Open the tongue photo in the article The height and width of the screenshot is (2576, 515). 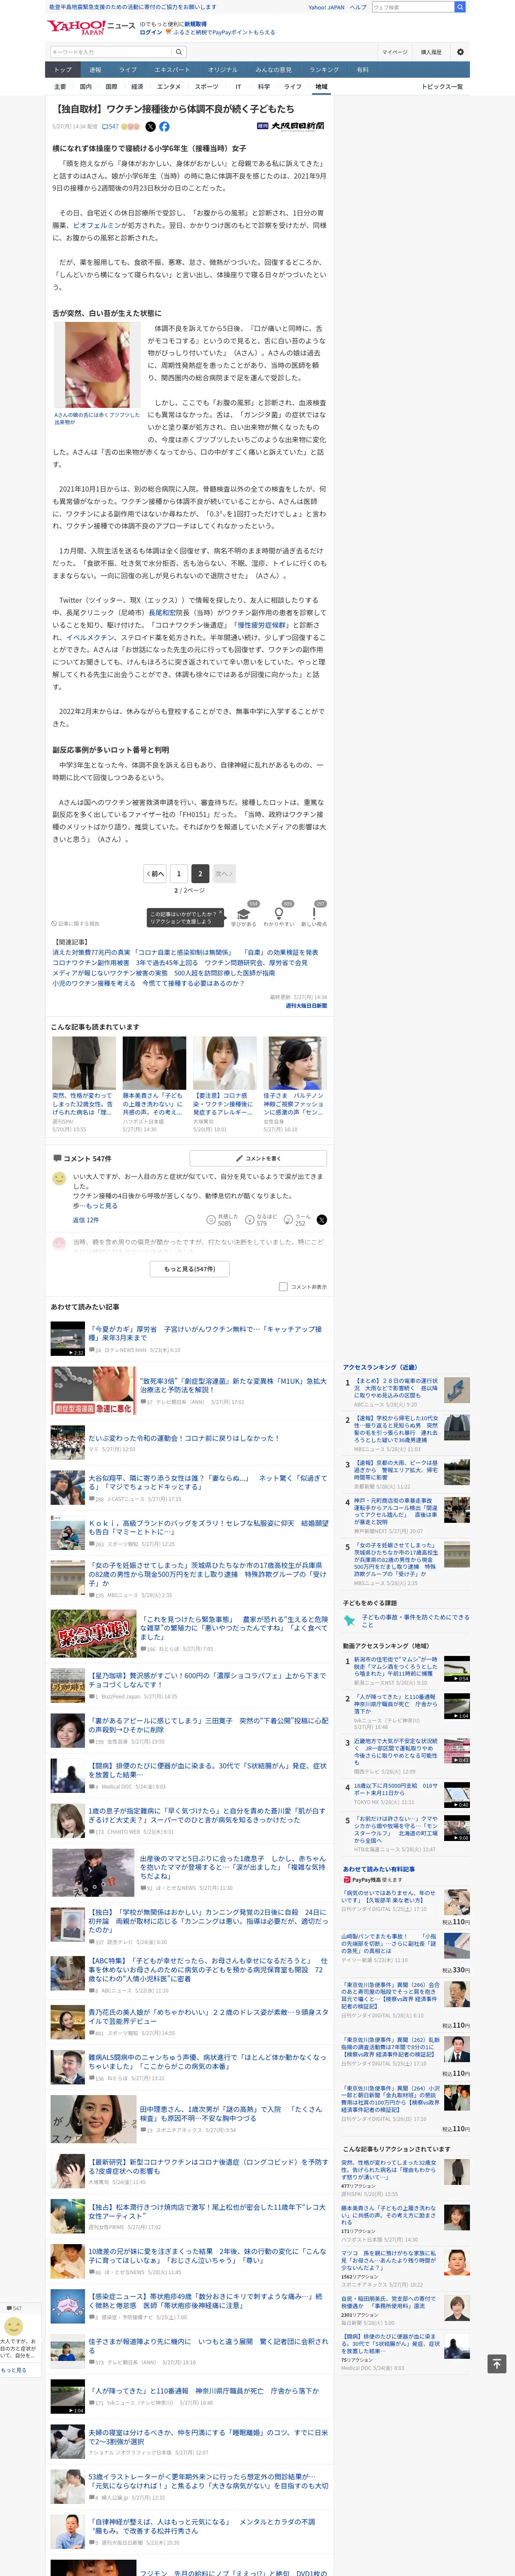(98, 364)
